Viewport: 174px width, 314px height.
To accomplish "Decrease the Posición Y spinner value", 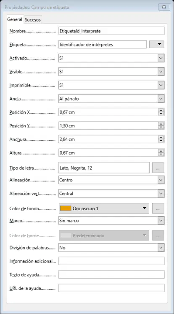I will click(x=161, y=127).
